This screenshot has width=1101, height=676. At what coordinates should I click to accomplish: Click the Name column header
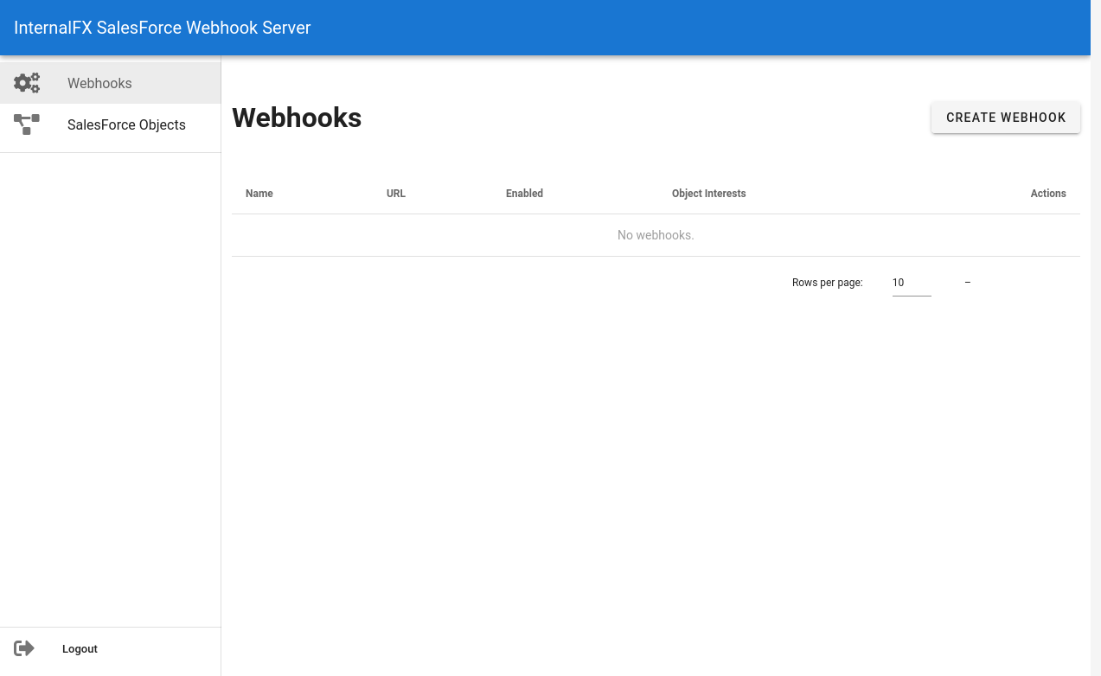click(x=259, y=194)
